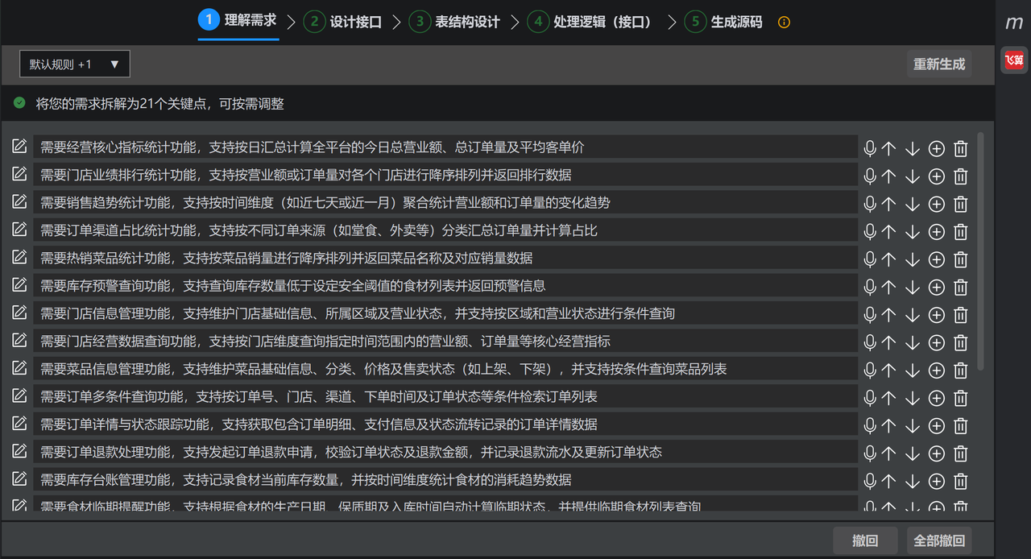Delete the 订单详情与状态跟踪 requirement row

pyautogui.click(x=960, y=425)
